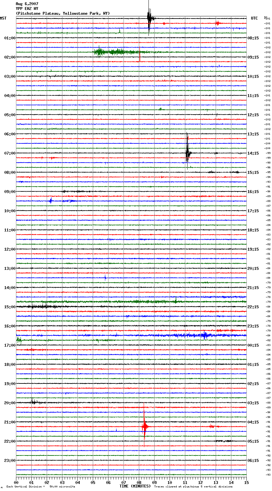
Task: Select the MST row label "05:00"
Action: (x=10, y=115)
